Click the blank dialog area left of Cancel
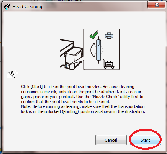Viewport: 167px width, 154px height. [51, 140]
